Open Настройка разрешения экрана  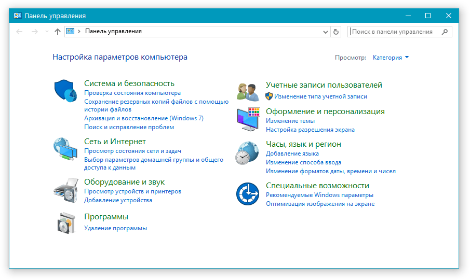pos(310,130)
